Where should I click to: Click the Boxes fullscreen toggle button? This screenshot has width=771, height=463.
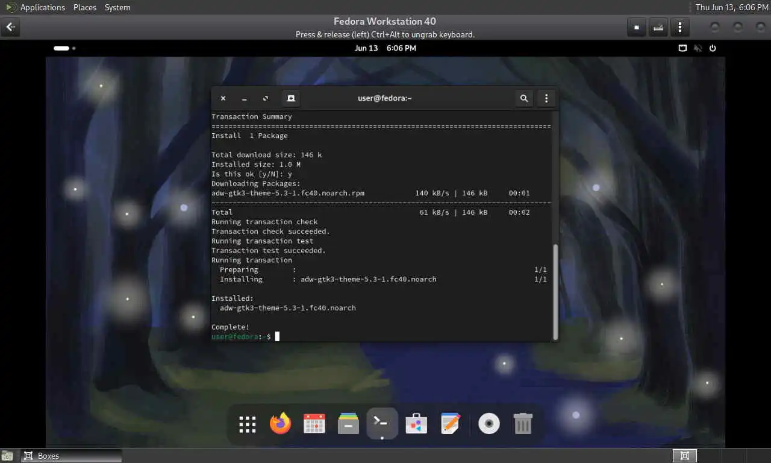tap(636, 27)
